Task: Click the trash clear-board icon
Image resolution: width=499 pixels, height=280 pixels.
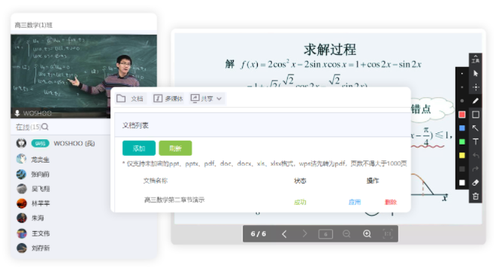Action: click(476, 196)
